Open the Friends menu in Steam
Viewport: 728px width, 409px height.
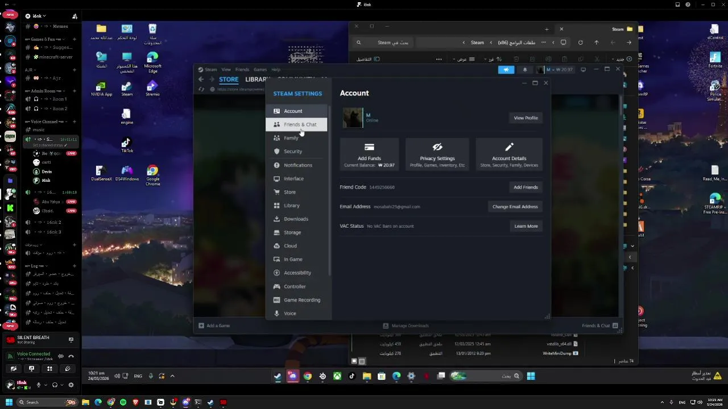(242, 70)
